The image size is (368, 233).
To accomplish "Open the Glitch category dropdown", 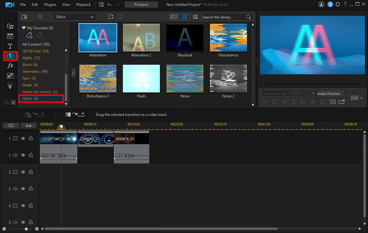I will [75, 17].
